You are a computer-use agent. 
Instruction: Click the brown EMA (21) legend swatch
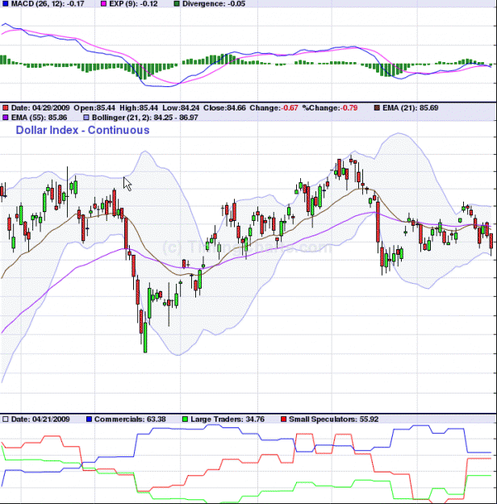377,108
